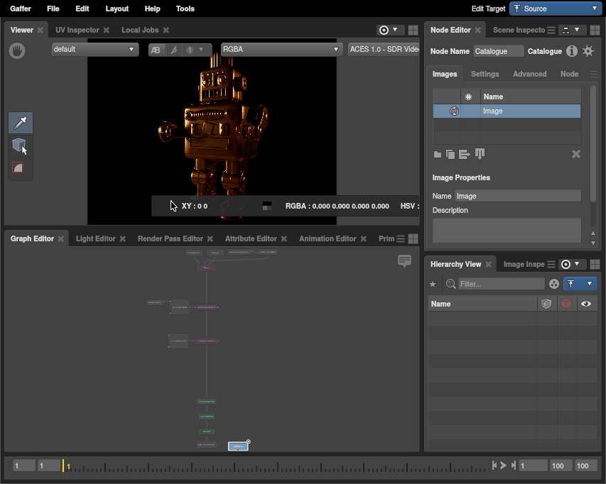Activate the scene selection cube tool
Screen dimensions: 606x484
pos(20,145)
